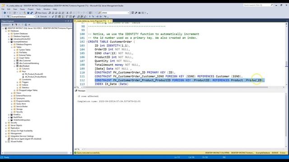The image size is (289, 162).
Task: Click the Display Estimated Execution Plan icon
Action: tap(56, 17)
